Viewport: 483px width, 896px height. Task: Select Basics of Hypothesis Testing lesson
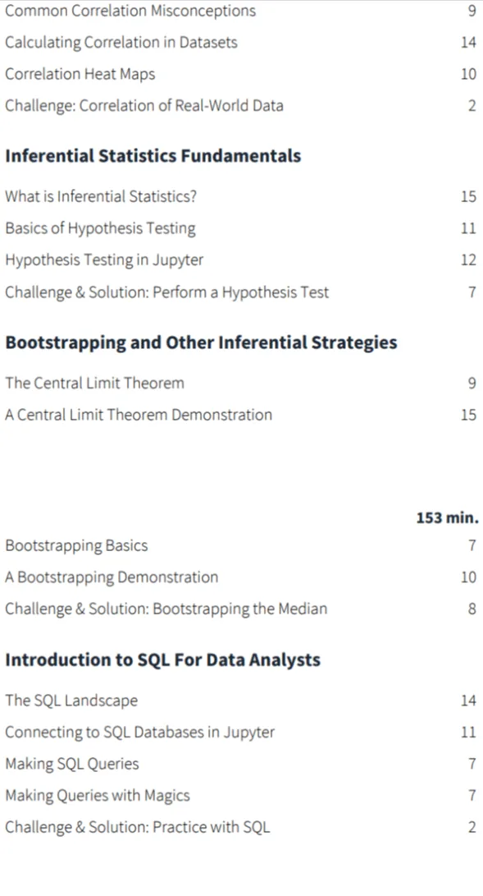(x=100, y=228)
